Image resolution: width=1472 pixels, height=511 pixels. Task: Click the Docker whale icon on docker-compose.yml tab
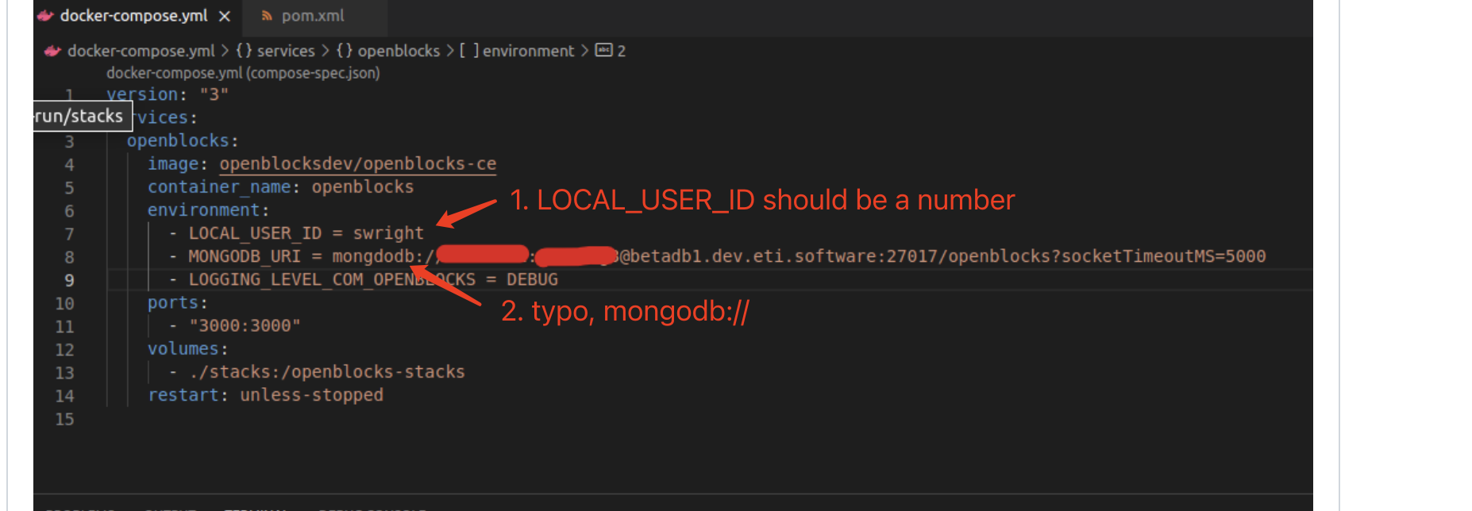[44, 15]
